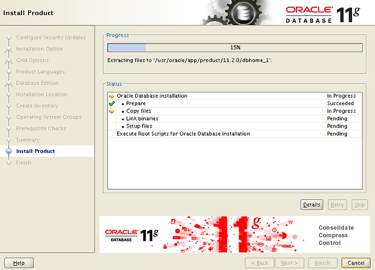
Task: Select the Link binaries row
Action: point(235,119)
